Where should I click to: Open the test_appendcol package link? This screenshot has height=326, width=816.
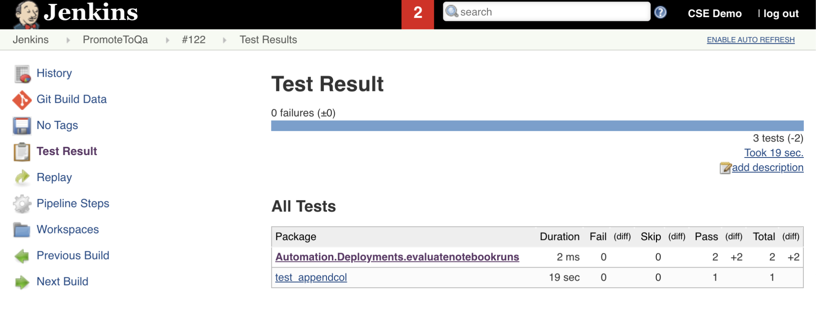pyautogui.click(x=311, y=277)
